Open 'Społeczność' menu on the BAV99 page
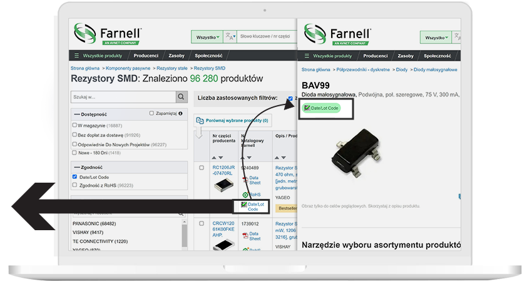 tap(437, 56)
